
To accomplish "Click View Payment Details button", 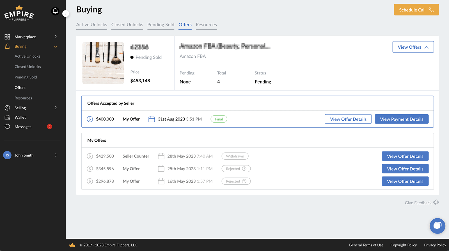I will click(x=401, y=119).
